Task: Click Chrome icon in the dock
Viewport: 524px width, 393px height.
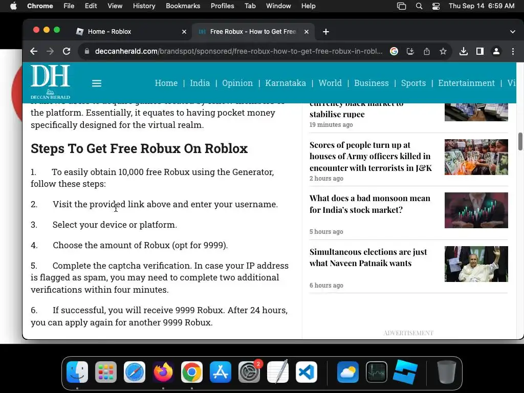Action: (x=192, y=372)
